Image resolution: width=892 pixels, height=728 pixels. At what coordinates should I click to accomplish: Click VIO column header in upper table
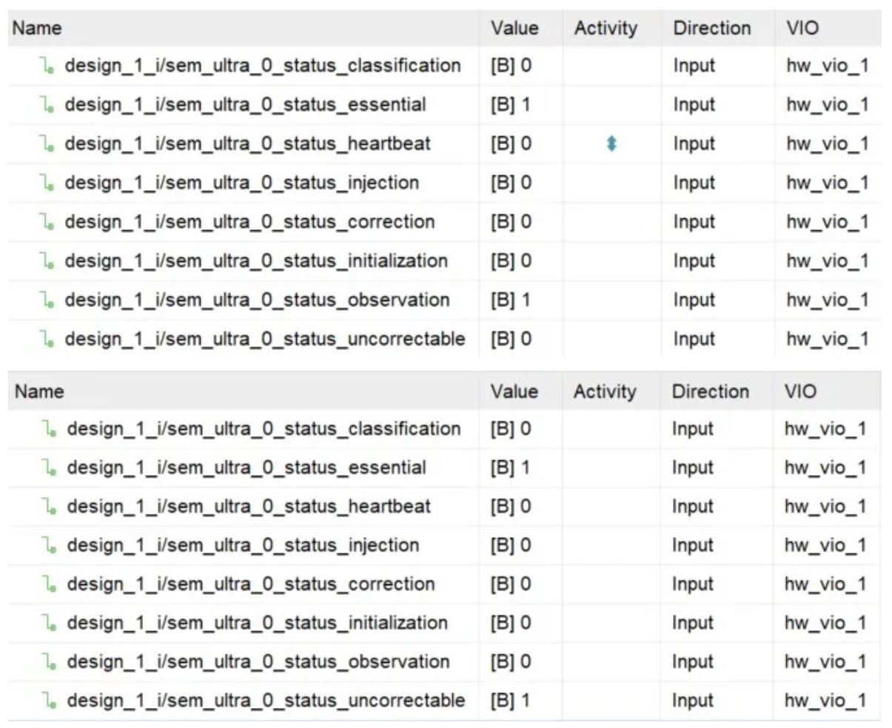802,28
